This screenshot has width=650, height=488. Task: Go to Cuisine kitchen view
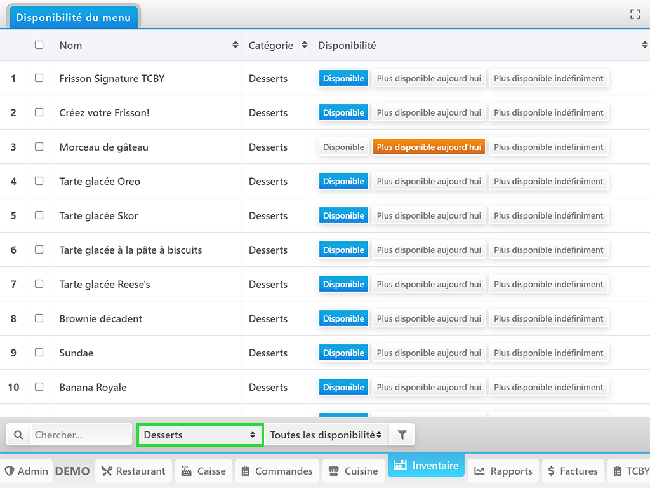tap(353, 471)
